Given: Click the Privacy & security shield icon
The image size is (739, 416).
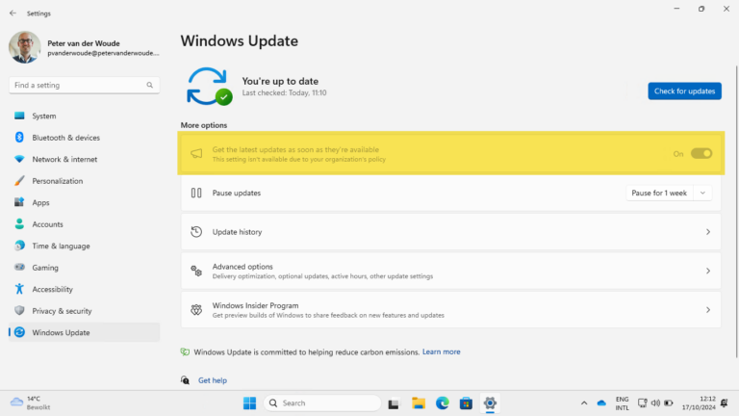Looking at the screenshot, I should [x=19, y=311].
